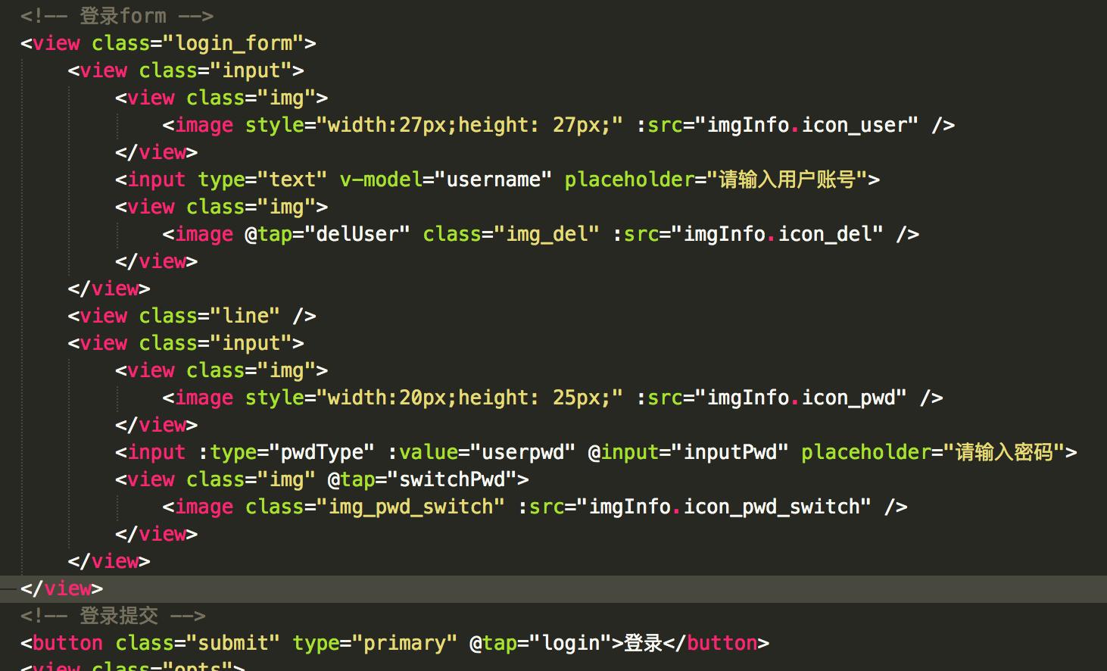Click the "primary" type value

tap(405, 643)
